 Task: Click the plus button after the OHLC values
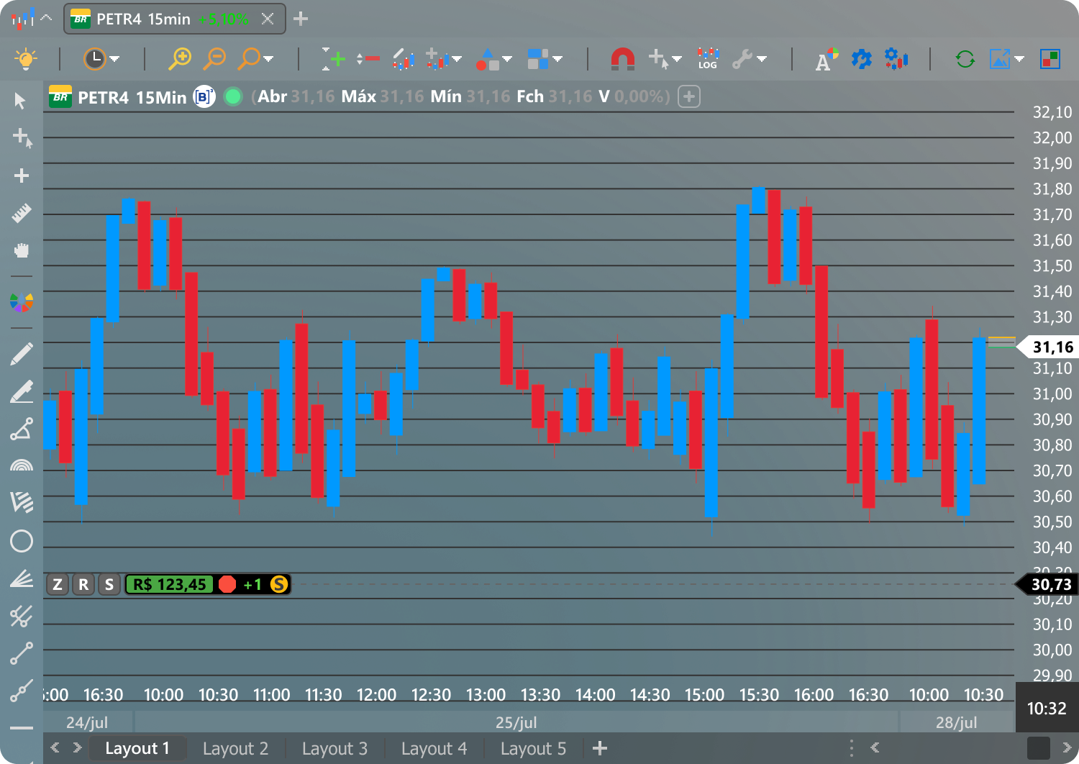coord(689,96)
